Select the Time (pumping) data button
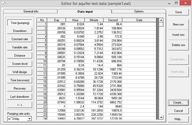192x125 pixels. (x=20, y=23)
